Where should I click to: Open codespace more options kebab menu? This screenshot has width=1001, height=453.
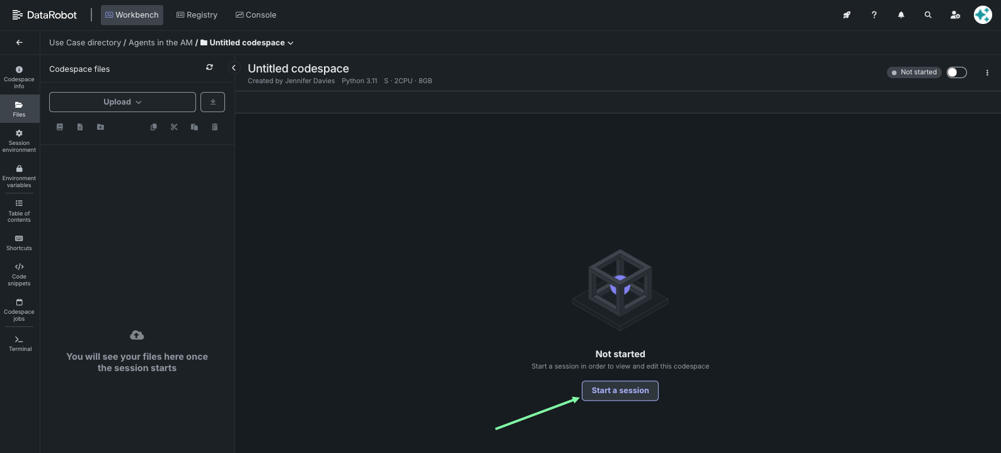click(987, 72)
